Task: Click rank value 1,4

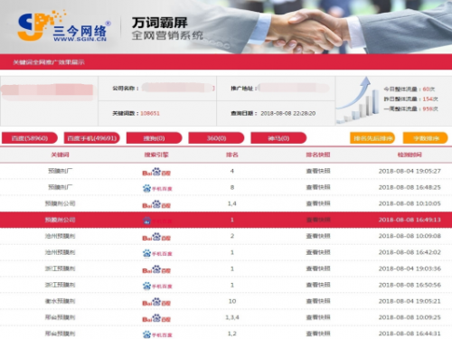Action: click(232, 203)
